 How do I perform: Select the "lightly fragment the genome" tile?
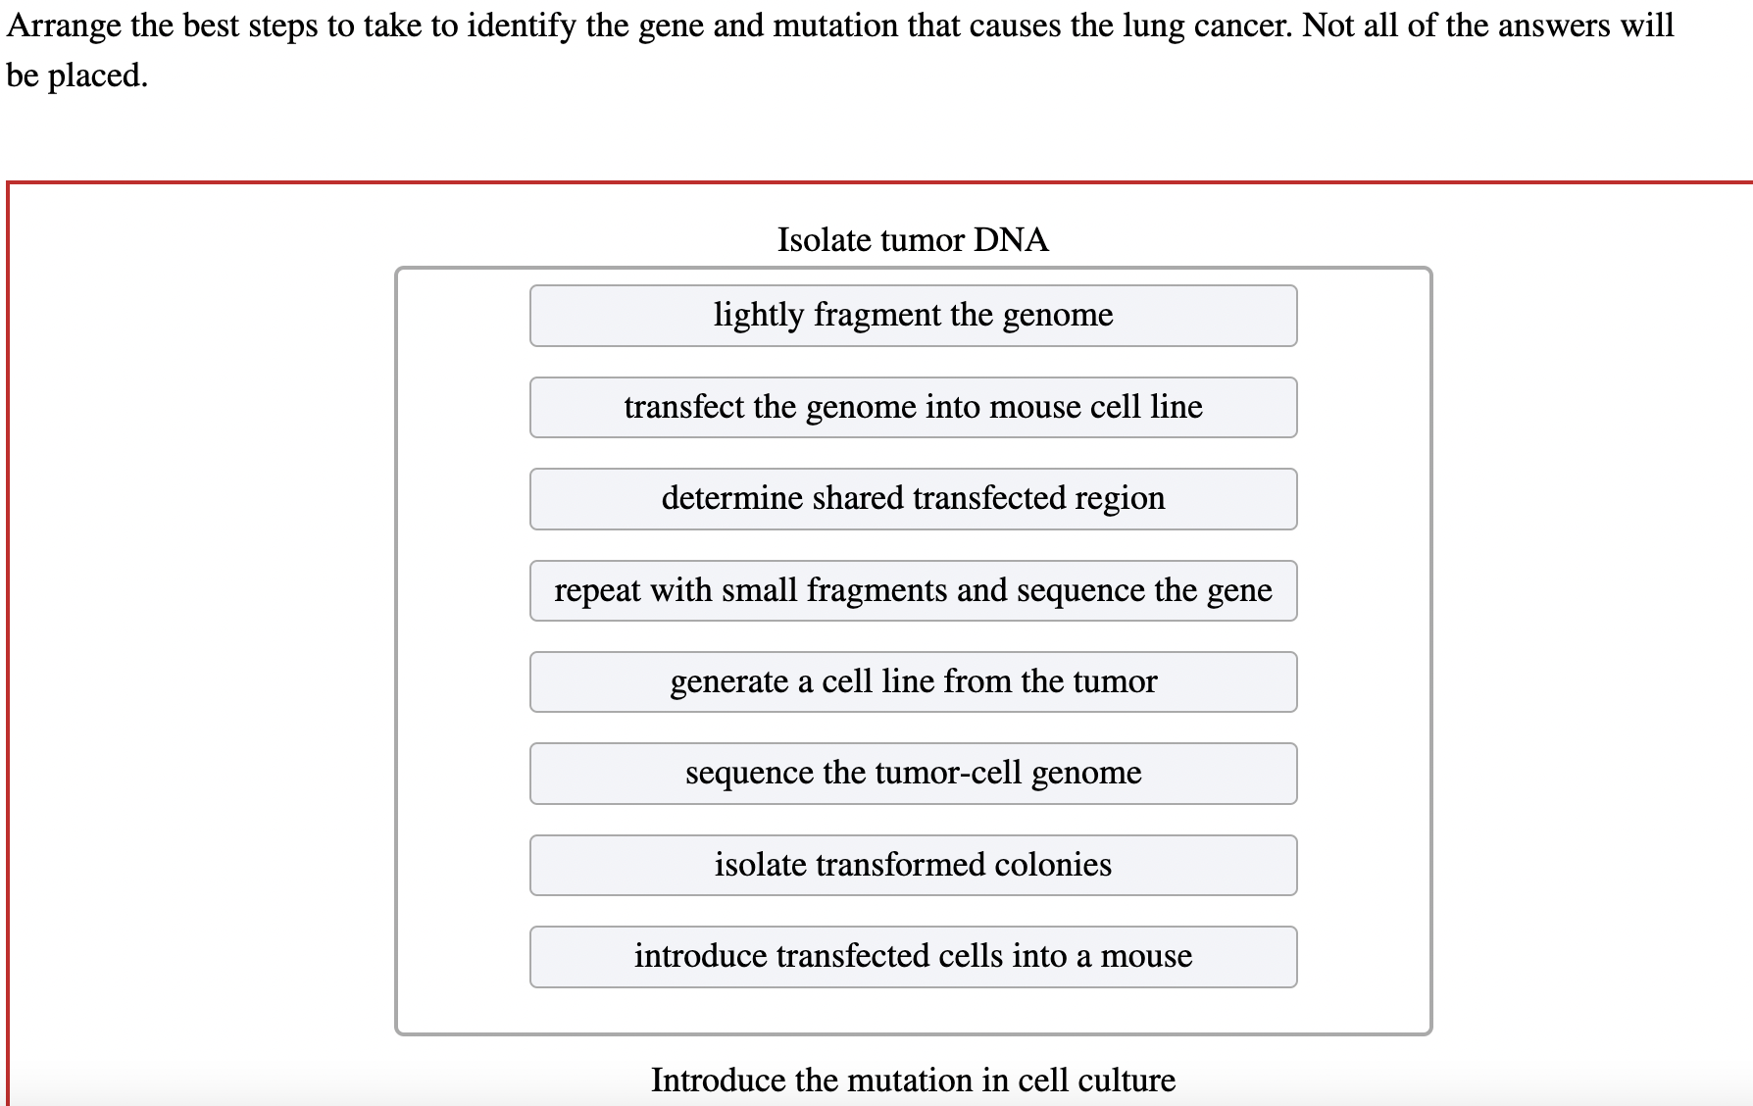913,315
